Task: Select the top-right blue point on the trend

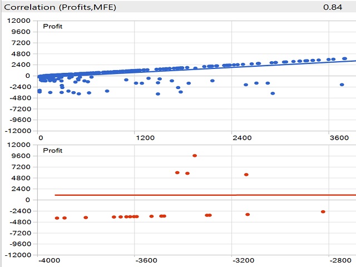Action: [344, 58]
